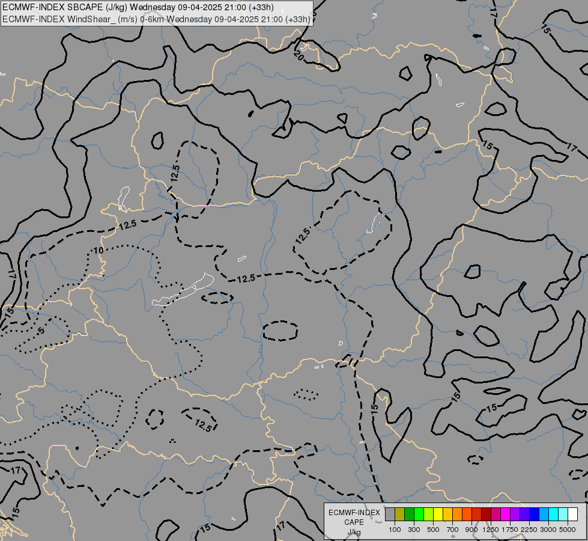Select the dark red legend swatch
Viewport: 588px width, 541px height.
coord(486,515)
